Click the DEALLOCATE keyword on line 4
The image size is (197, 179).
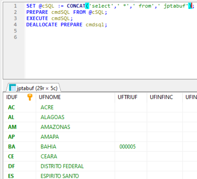42,25
